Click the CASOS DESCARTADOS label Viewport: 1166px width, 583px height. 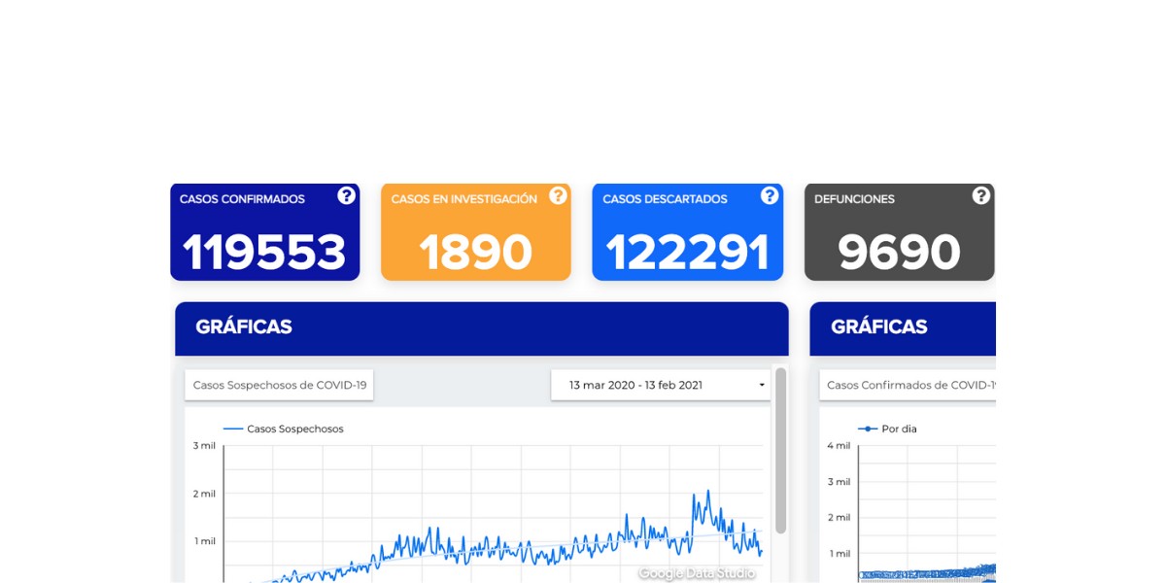pyautogui.click(x=665, y=199)
